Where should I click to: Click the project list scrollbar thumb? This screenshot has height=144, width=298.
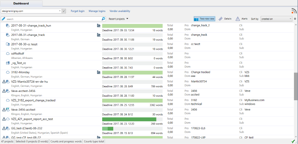click(296, 86)
